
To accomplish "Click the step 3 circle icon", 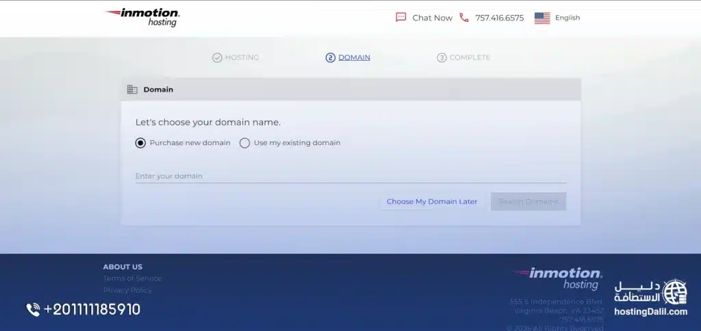I will [442, 57].
